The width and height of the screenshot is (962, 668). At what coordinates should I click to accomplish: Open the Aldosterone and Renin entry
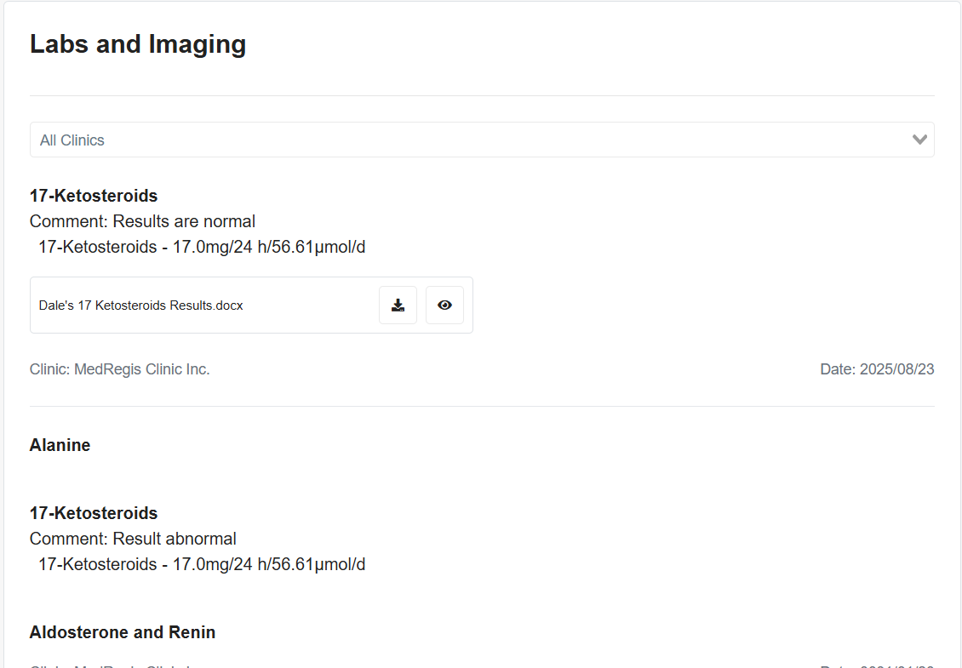tap(123, 632)
